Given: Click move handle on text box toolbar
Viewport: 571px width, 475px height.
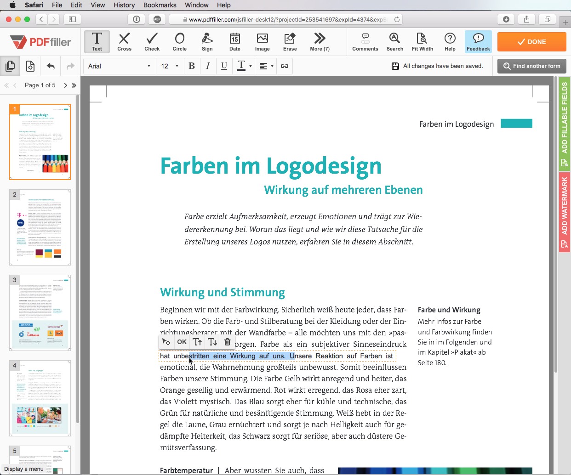Looking at the screenshot, I should (x=166, y=342).
